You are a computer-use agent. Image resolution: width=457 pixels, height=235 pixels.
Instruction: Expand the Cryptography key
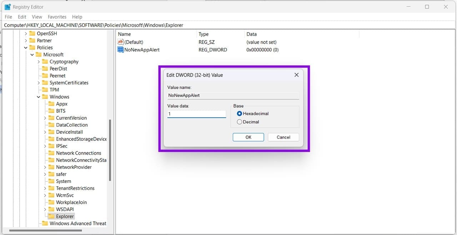pyautogui.click(x=39, y=62)
